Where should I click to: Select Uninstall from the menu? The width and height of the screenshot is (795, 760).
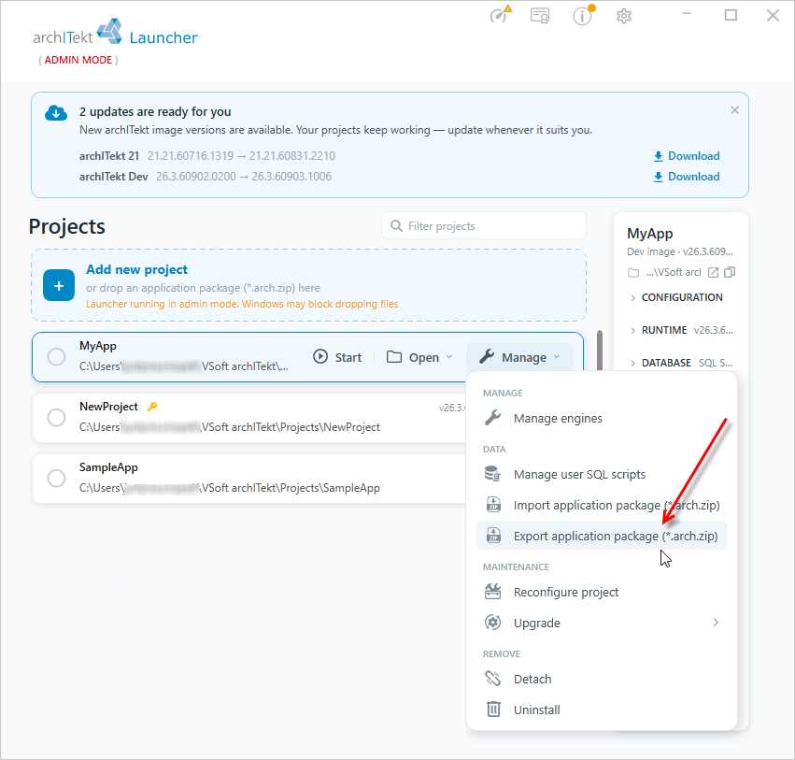602,710
